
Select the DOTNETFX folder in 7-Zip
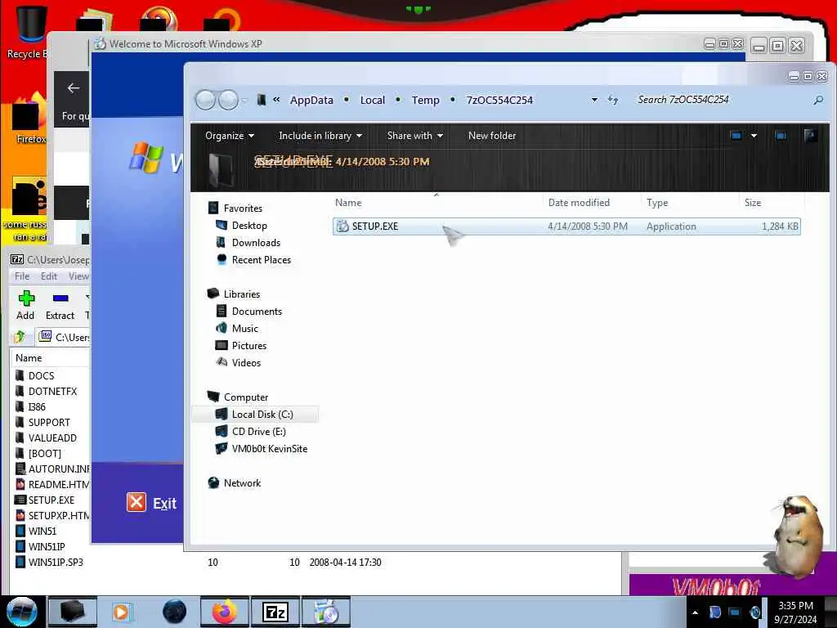click(52, 392)
